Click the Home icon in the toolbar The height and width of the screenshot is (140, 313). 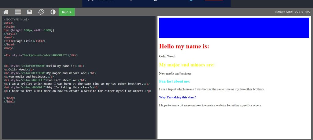[6, 12]
